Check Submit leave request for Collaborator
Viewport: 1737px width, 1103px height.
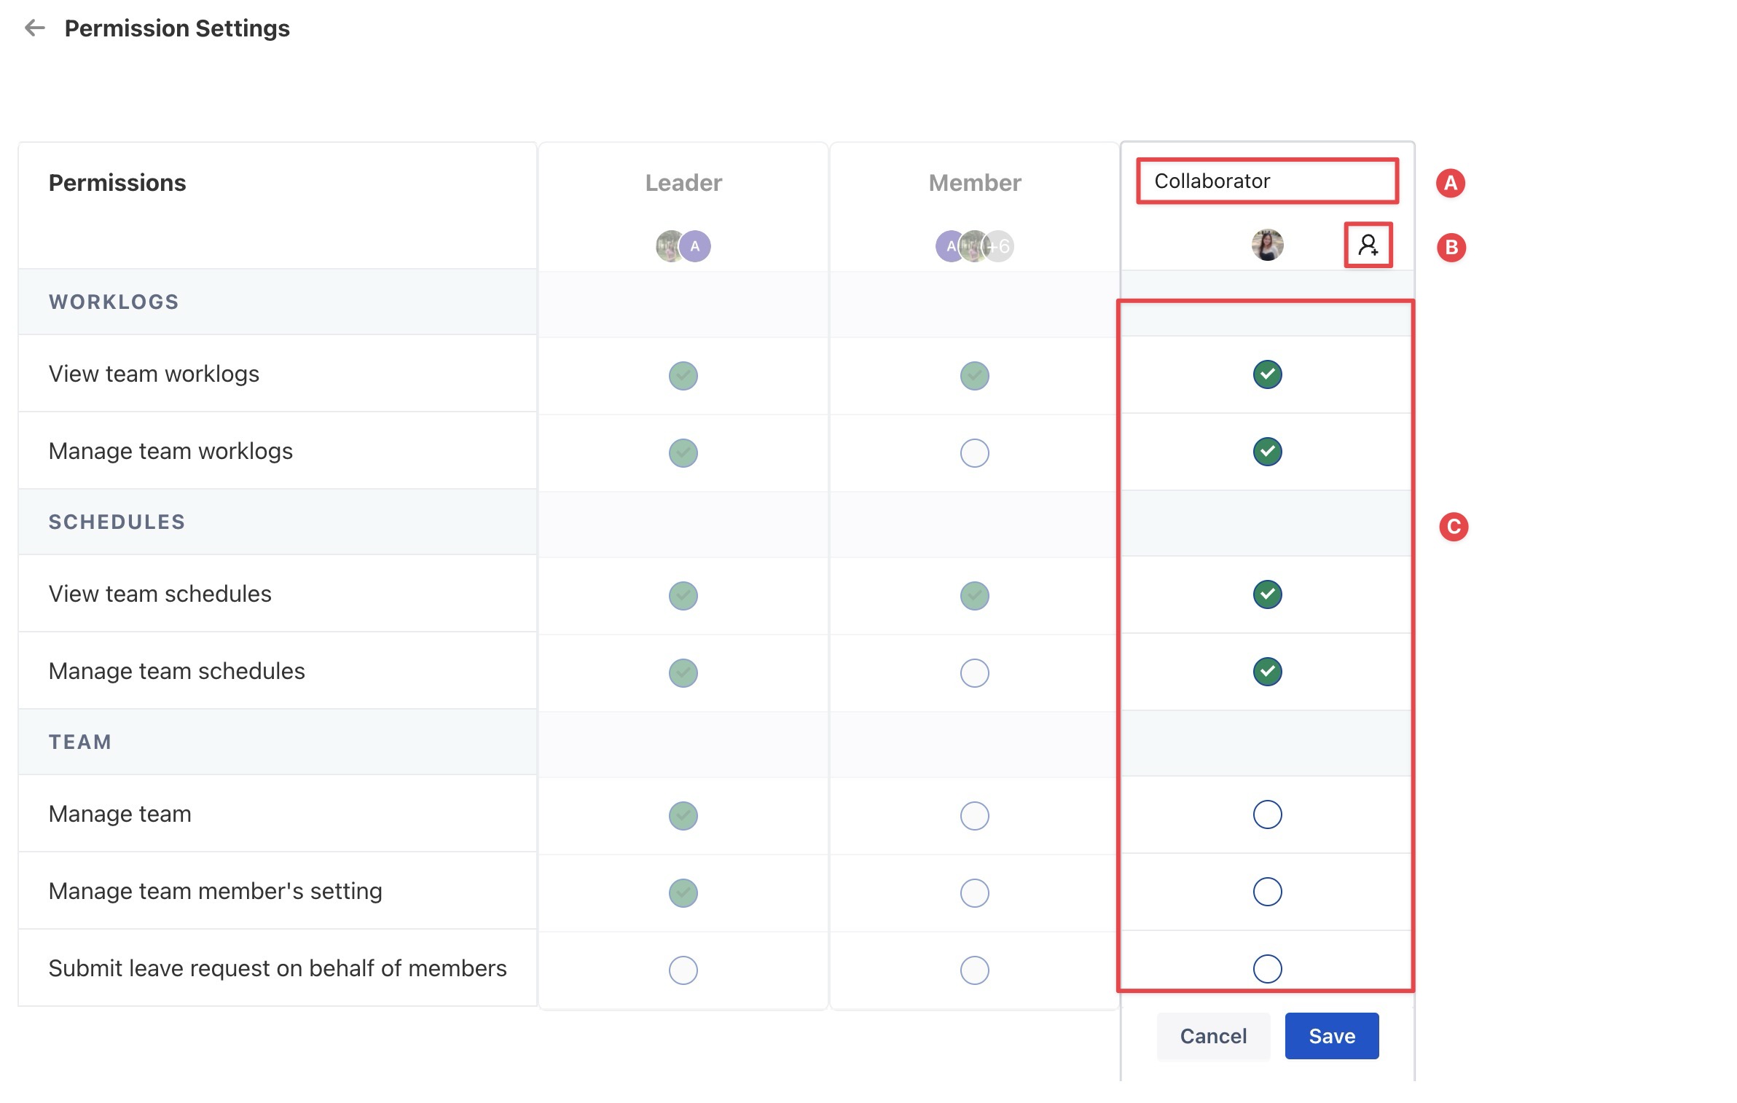(1267, 969)
